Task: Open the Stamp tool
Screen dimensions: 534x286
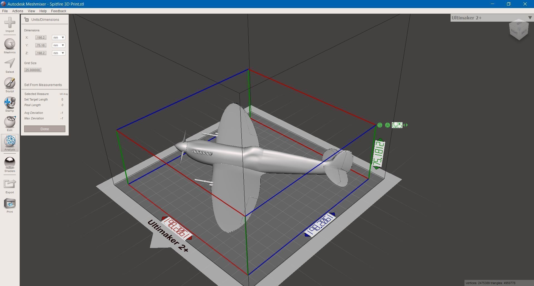Action: coord(10,104)
